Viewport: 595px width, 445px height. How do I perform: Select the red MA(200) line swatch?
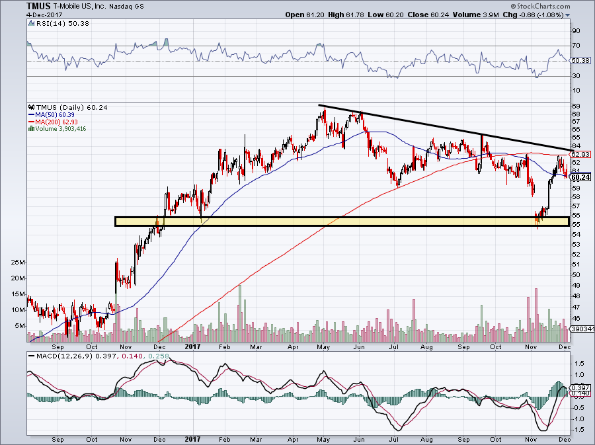point(32,122)
